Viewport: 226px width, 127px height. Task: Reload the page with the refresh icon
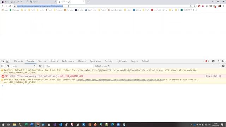point(10,6)
